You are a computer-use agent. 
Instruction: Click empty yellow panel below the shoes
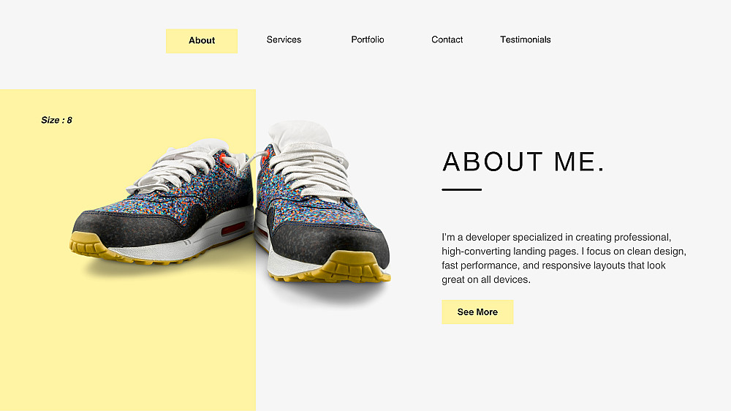click(128, 345)
